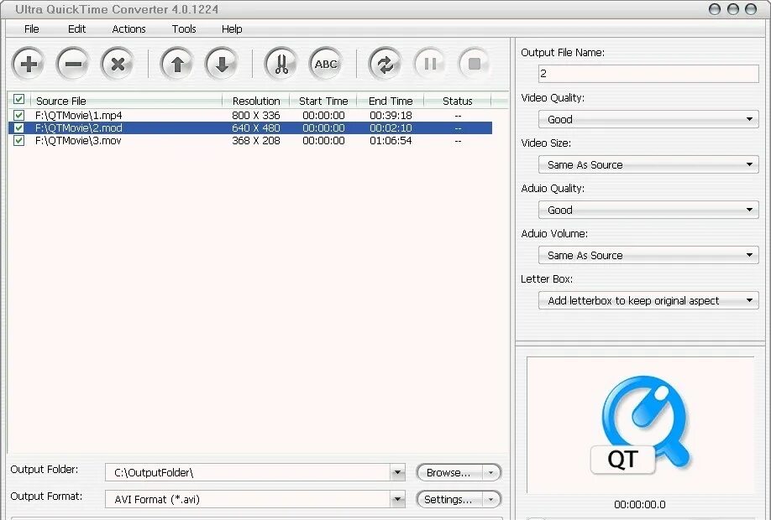Viewport: 771px width, 520px height.
Task: Uncheck the 2.mod file checkbox
Action: pyautogui.click(x=18, y=127)
